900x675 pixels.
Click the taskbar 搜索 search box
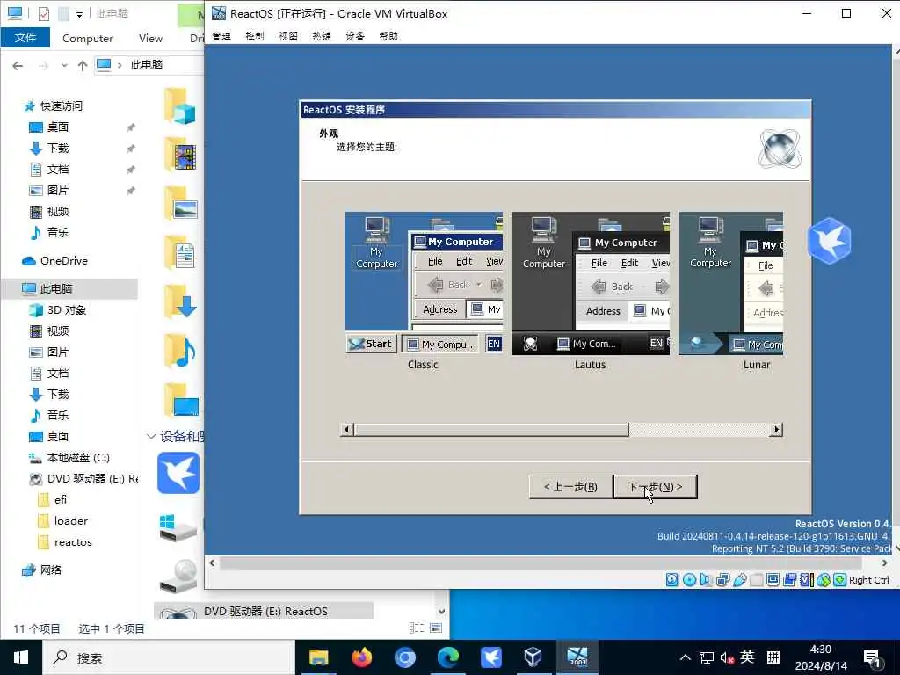click(x=169, y=657)
